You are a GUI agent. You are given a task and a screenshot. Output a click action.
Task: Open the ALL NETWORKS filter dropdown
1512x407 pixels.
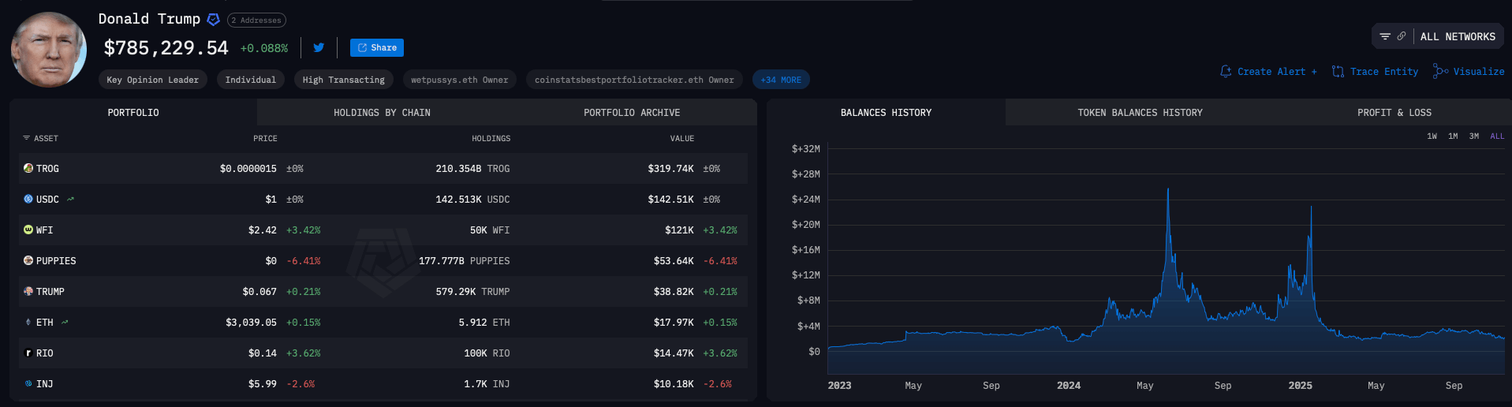point(1457,36)
